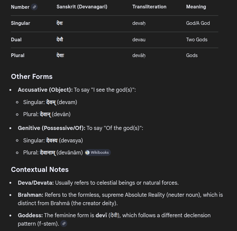Click the "Two Gods" meaning cell
The height and width of the screenshot is (231, 237).
click(x=197, y=40)
